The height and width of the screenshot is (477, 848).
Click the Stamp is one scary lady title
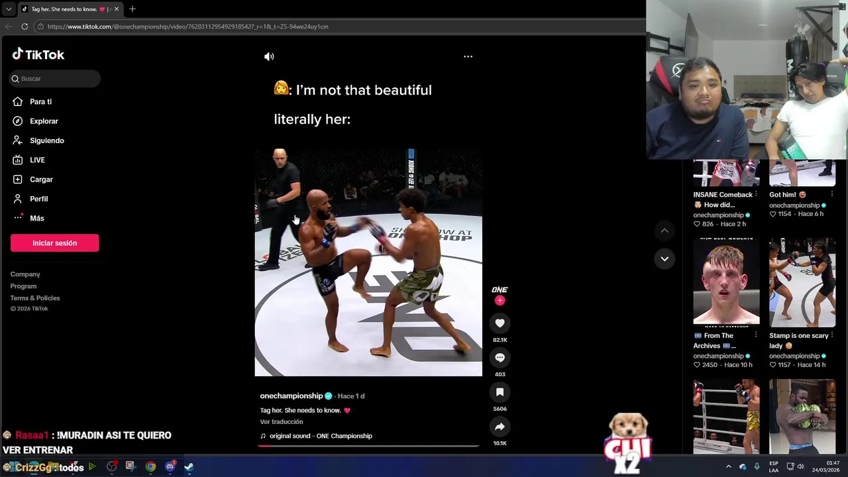[798, 341]
